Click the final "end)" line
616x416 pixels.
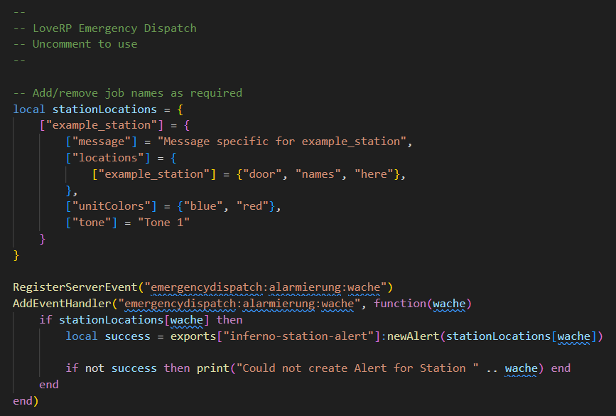click(x=26, y=401)
